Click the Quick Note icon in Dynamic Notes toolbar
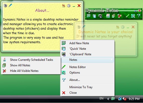The width and height of the screenshot is (143, 103). click(x=94, y=16)
